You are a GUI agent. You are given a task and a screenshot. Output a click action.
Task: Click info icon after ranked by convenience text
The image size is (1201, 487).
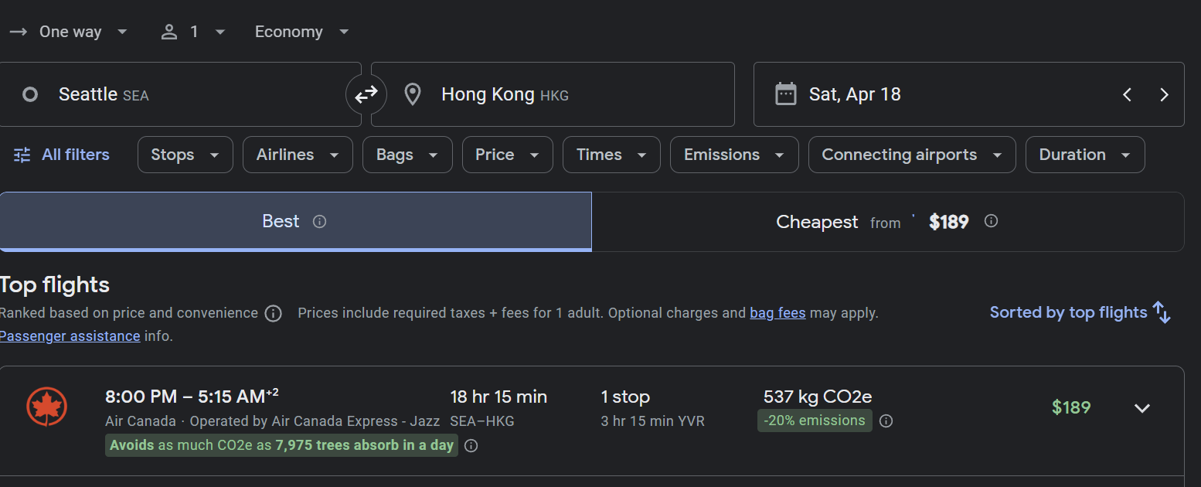click(x=273, y=313)
